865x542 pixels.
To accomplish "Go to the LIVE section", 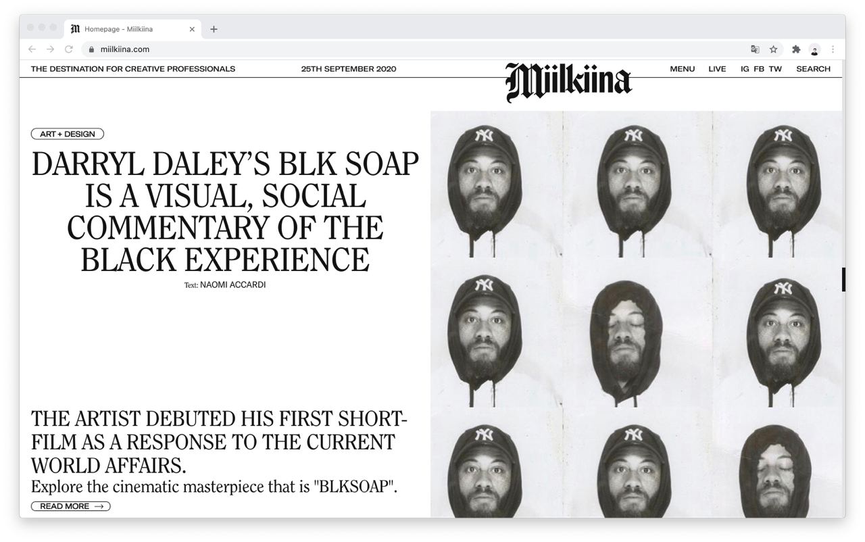I will tap(717, 69).
